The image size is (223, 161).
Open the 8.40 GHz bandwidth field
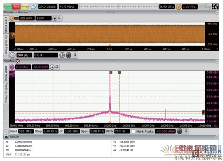tap(167, 7)
